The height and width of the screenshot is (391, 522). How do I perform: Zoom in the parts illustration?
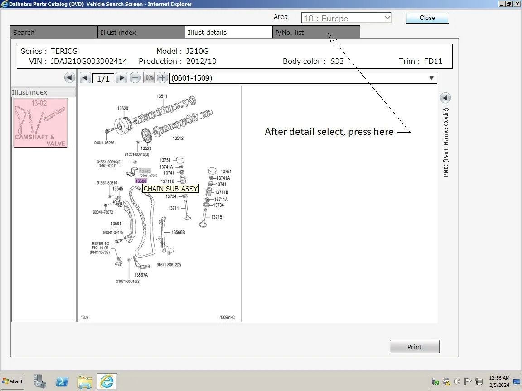(x=162, y=78)
